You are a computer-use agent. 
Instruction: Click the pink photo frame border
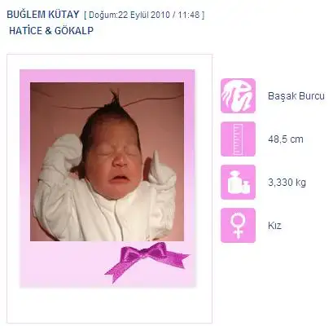pyautogui.click(x=107, y=76)
